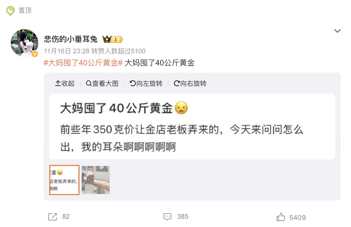
Task: Open the hashtag #大妈囤了40公斤黄金#
Action: click(x=83, y=63)
